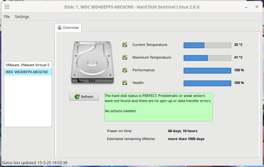Viewport: 264px width, 167px height.
Task: Open the File menu
Action: (x=7, y=16)
